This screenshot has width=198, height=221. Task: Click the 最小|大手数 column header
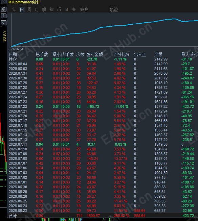coord(63,54)
